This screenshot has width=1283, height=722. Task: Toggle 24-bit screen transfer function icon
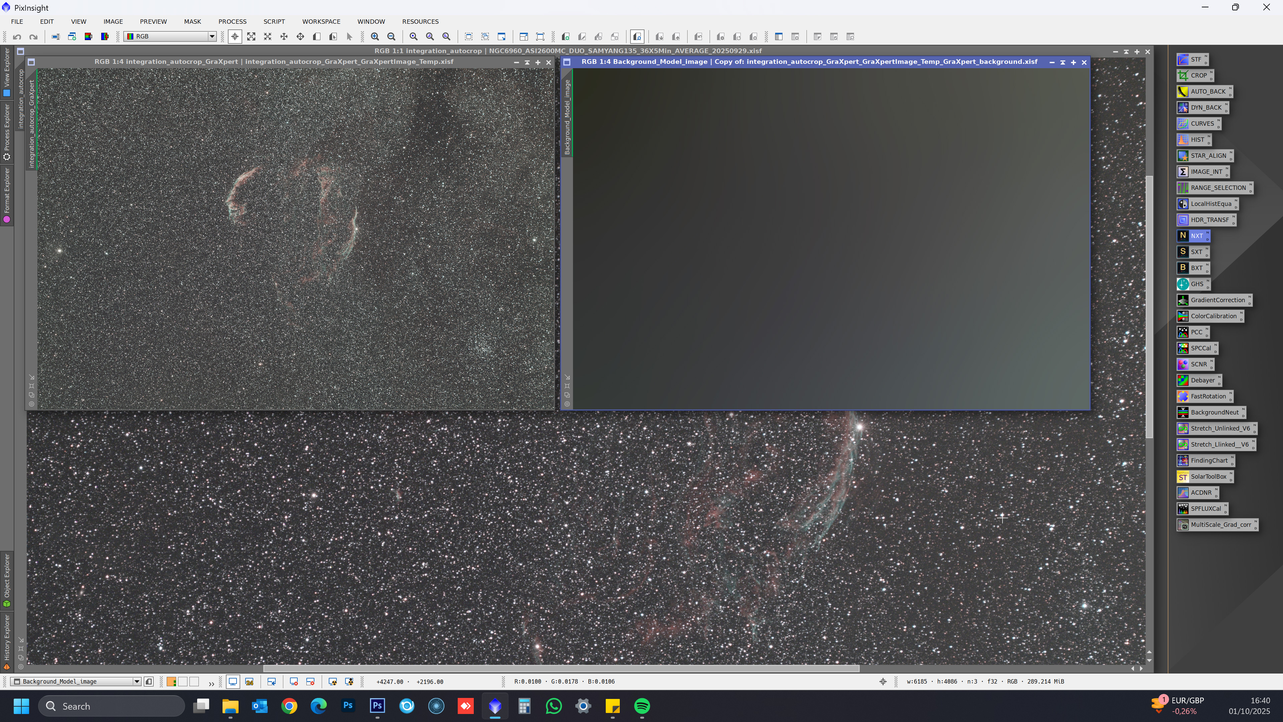click(x=250, y=681)
